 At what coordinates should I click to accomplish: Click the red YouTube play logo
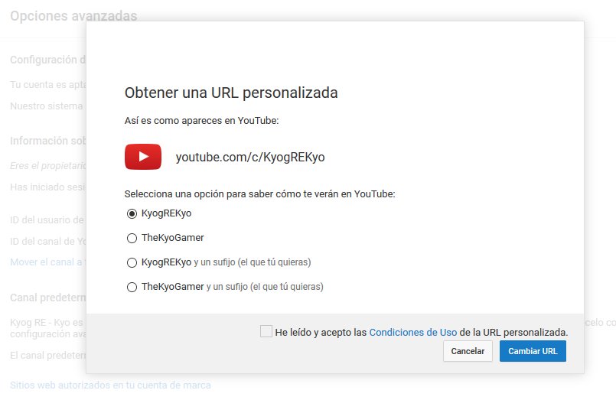pos(143,157)
